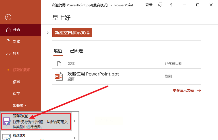Click the file type icon column header
Viewport: 218px width, 140px height.
point(59,64)
